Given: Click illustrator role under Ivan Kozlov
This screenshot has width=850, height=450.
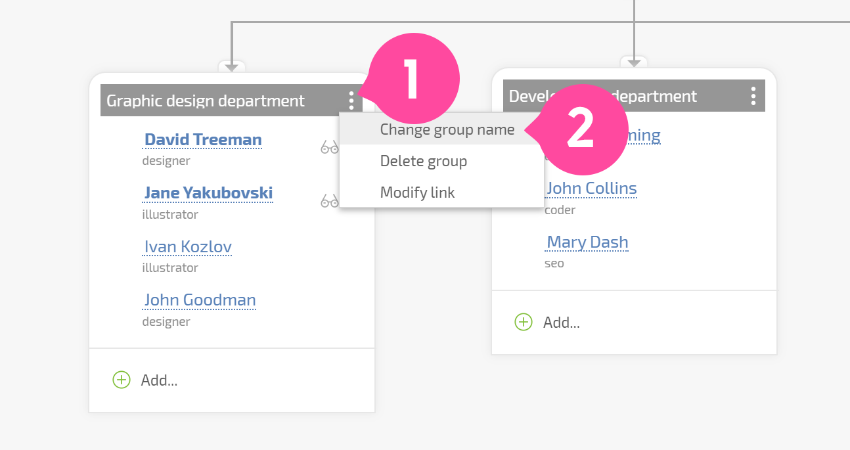Looking at the screenshot, I should pyautogui.click(x=170, y=267).
